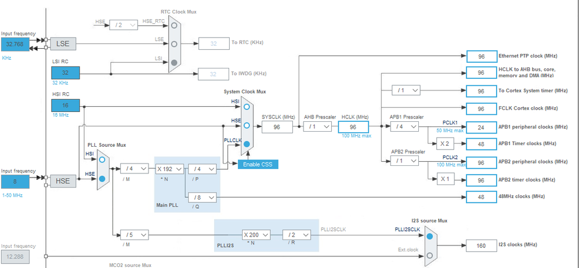Click the HSE input frequency field showing 8
The height and width of the screenshot is (268, 579).
16,182
